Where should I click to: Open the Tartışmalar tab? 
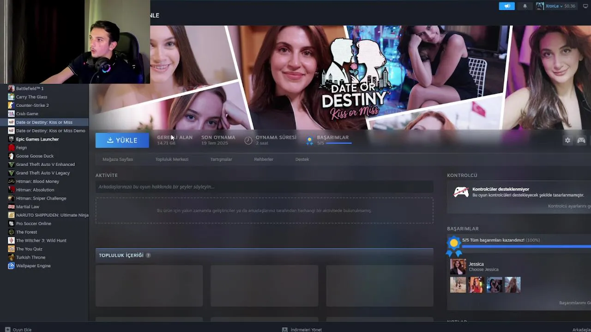[x=221, y=159]
